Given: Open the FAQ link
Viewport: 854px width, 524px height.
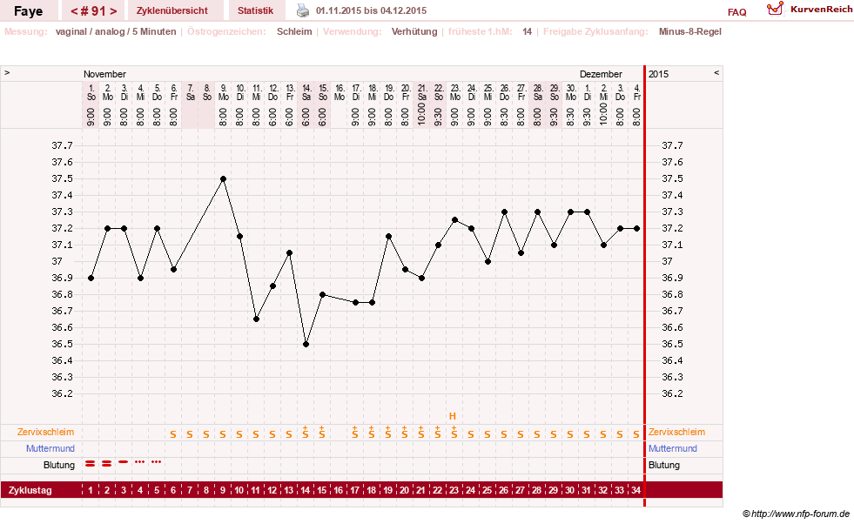Looking at the screenshot, I should pyautogui.click(x=736, y=12).
